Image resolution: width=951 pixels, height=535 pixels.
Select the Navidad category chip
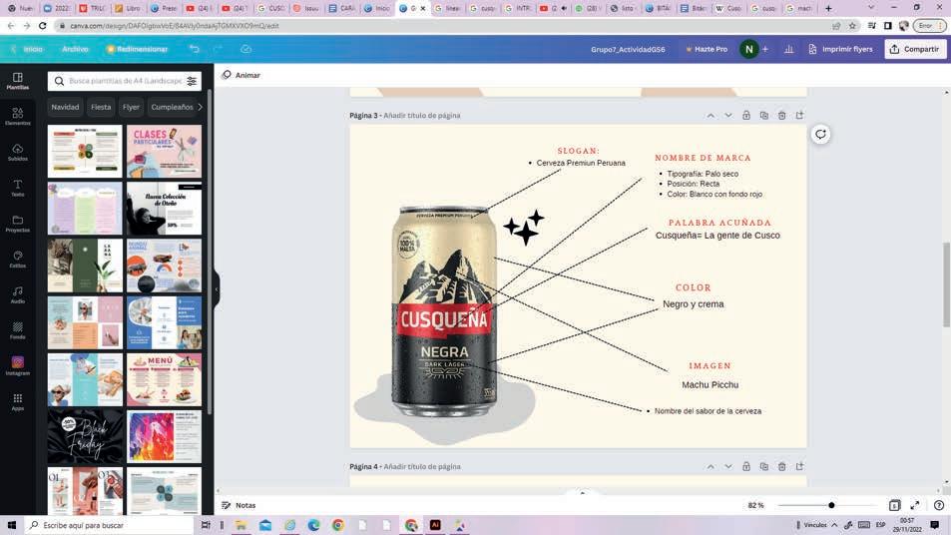[65, 107]
